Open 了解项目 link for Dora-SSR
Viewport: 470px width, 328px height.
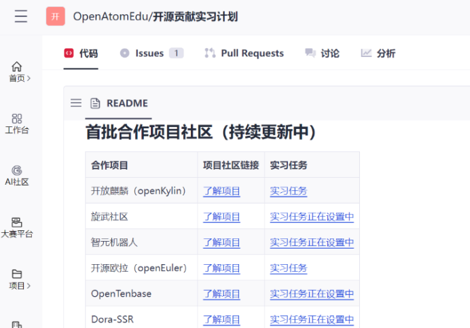pyautogui.click(x=222, y=320)
